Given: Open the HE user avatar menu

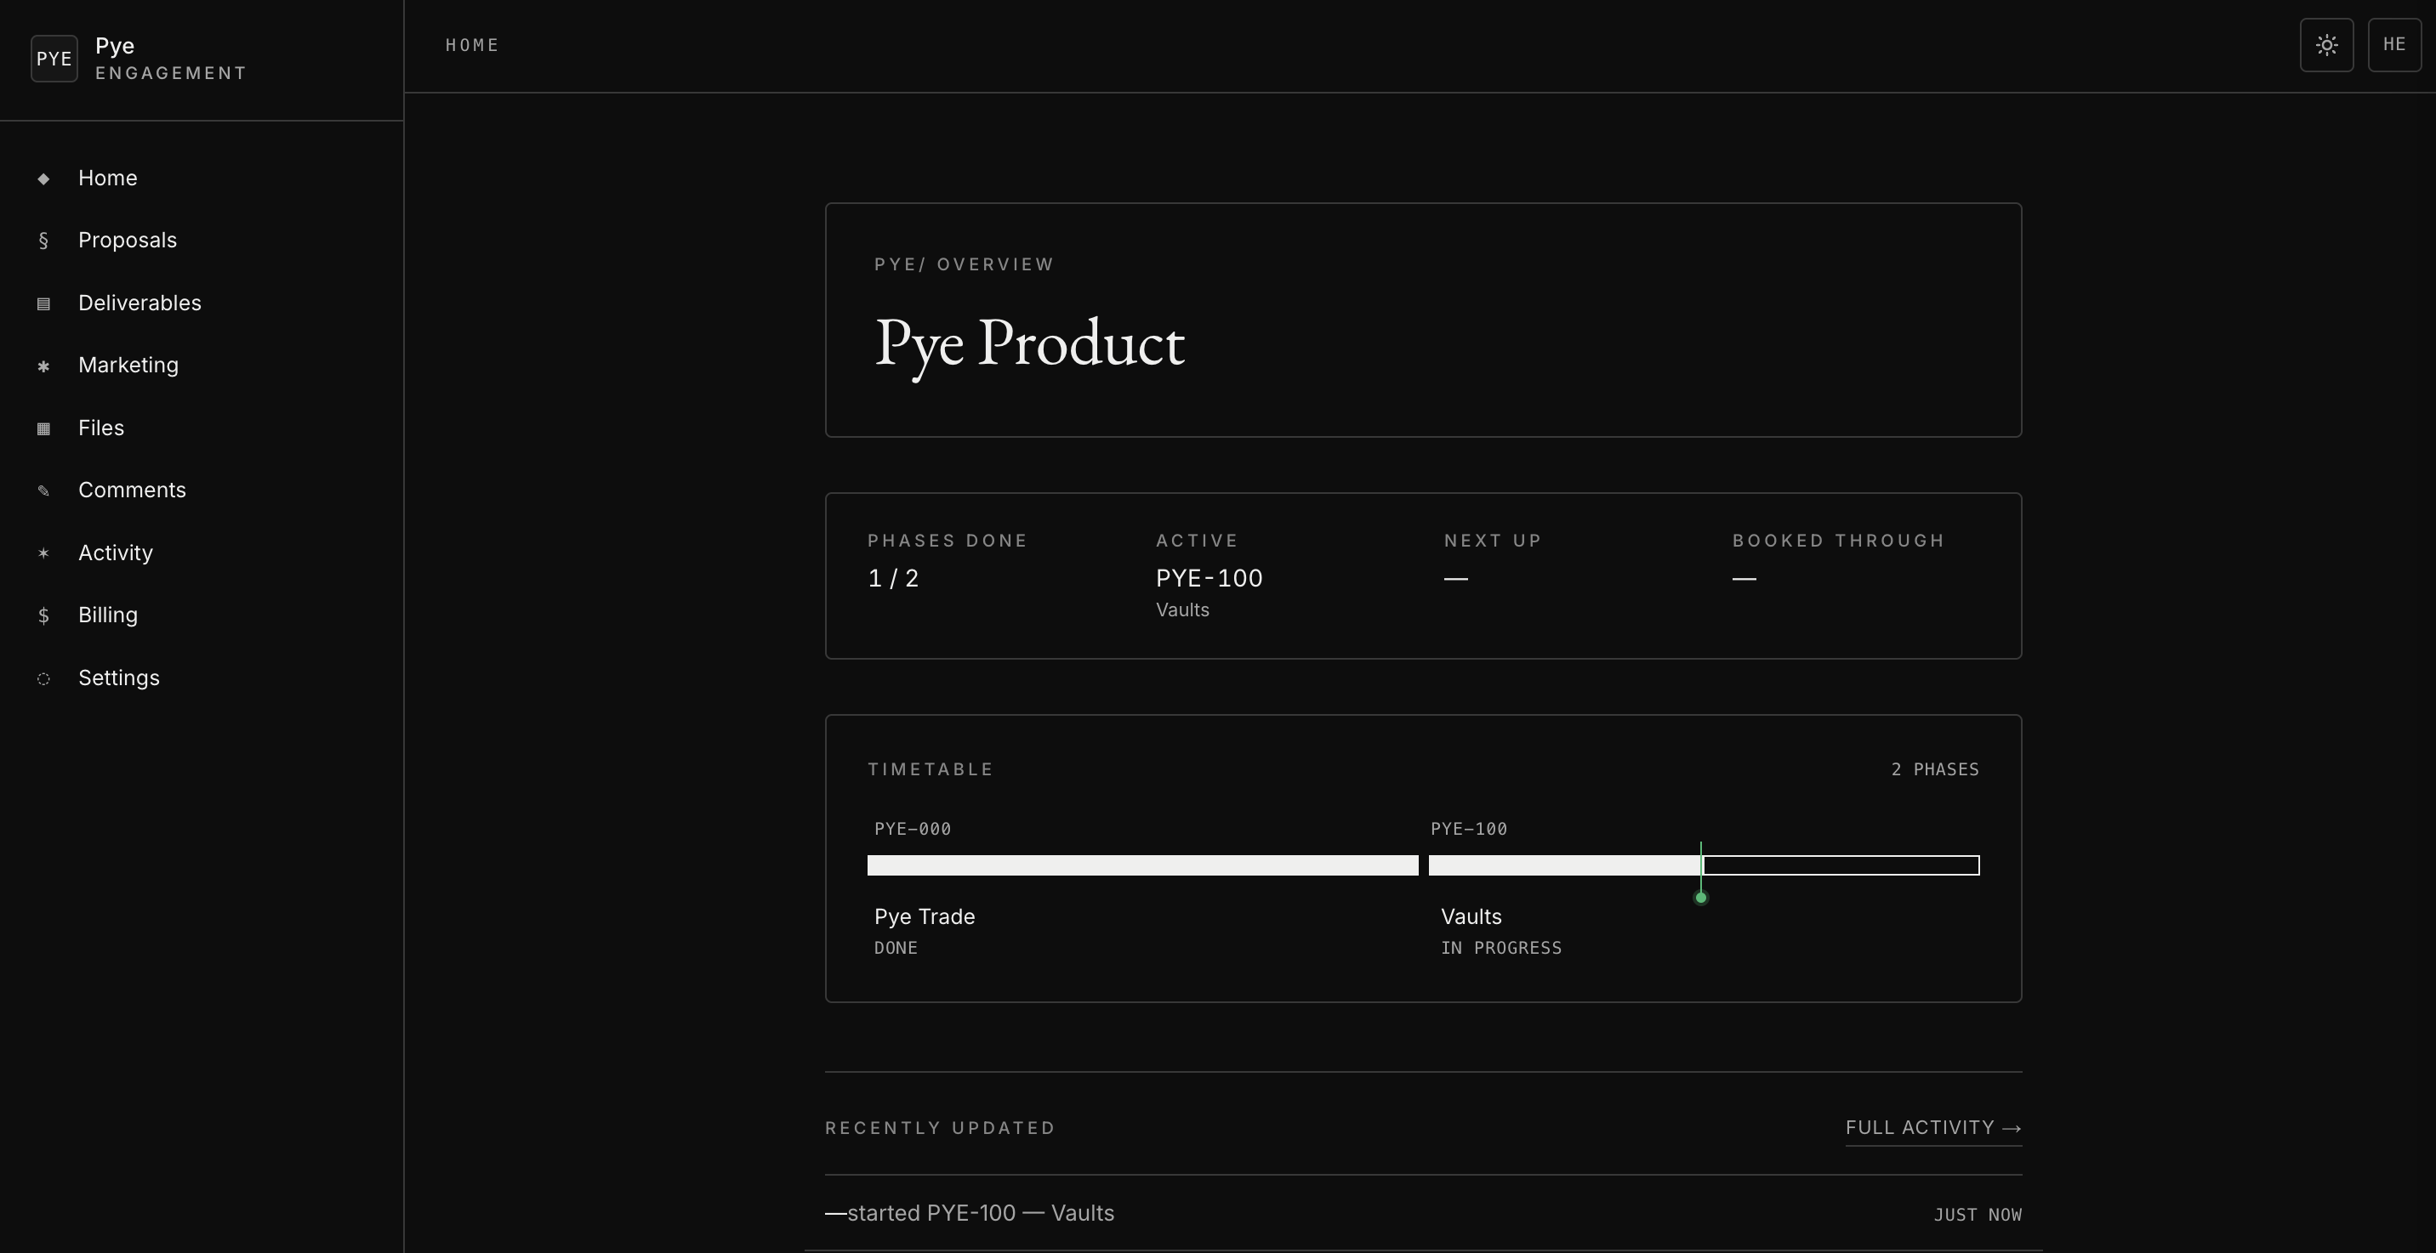Looking at the screenshot, I should [x=2394, y=44].
